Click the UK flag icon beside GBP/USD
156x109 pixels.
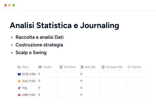(19, 95)
